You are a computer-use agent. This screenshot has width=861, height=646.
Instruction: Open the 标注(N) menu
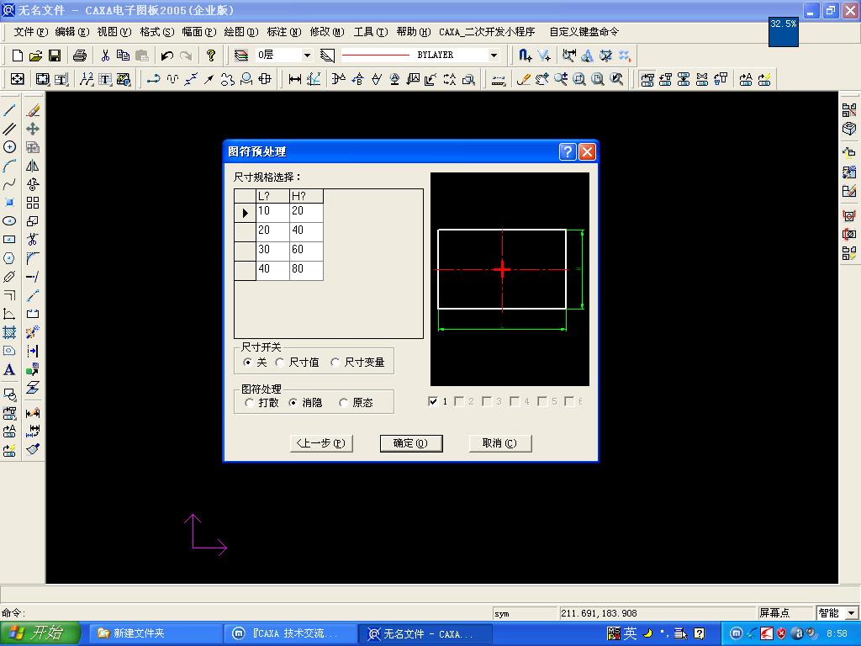[284, 32]
